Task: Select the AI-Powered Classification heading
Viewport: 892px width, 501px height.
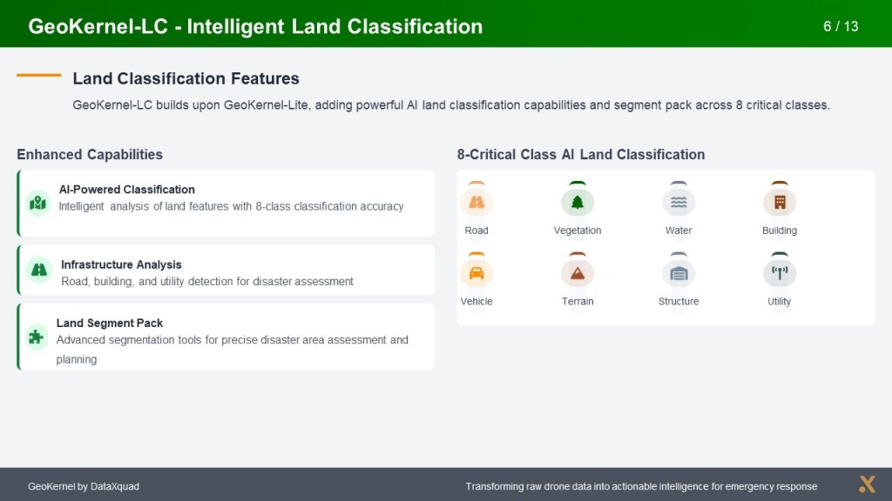Action: pyautogui.click(x=127, y=190)
